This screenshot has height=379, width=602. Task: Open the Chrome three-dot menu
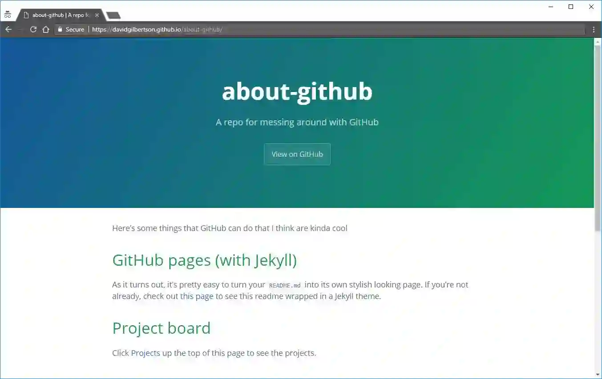pos(594,29)
